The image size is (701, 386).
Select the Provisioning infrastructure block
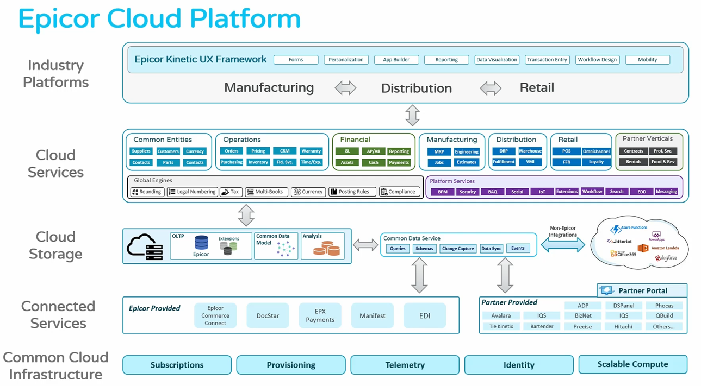pyautogui.click(x=291, y=365)
